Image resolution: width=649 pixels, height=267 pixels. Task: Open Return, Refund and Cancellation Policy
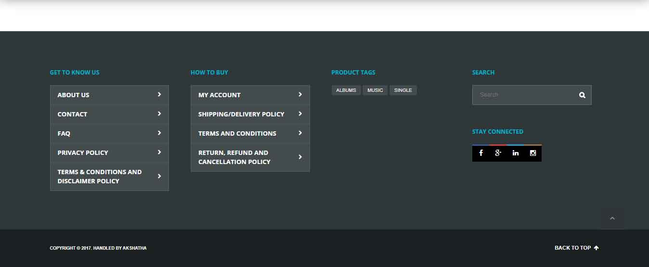point(234,157)
